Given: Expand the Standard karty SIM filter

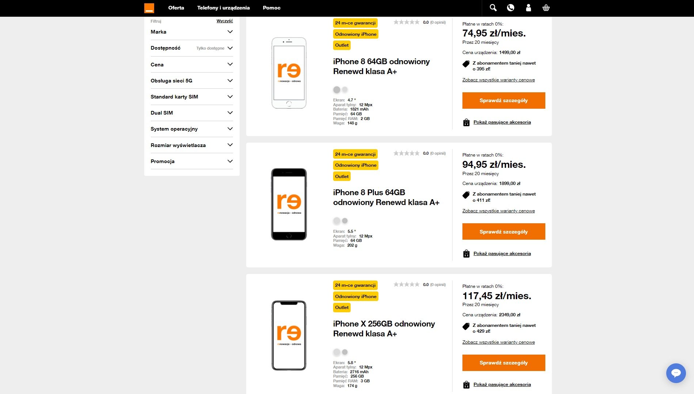Looking at the screenshot, I should pyautogui.click(x=192, y=97).
